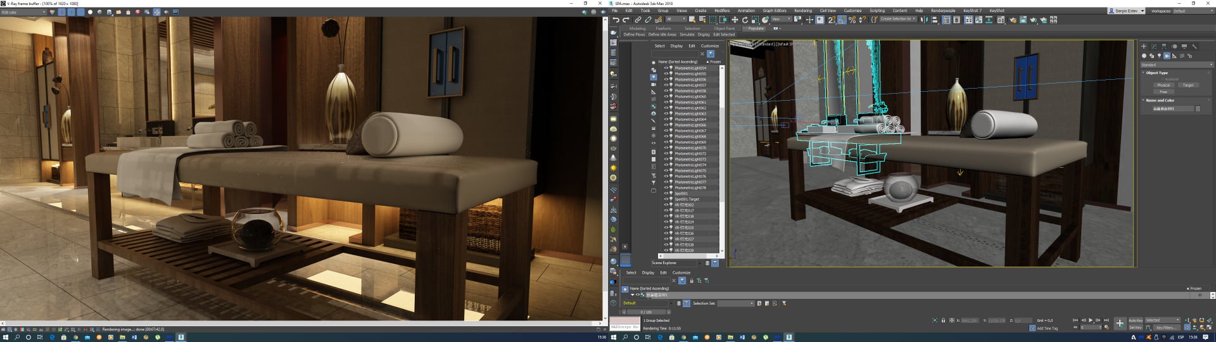Click the Angle Snap toggle icon
The width and height of the screenshot is (1216, 342).
tap(842, 20)
